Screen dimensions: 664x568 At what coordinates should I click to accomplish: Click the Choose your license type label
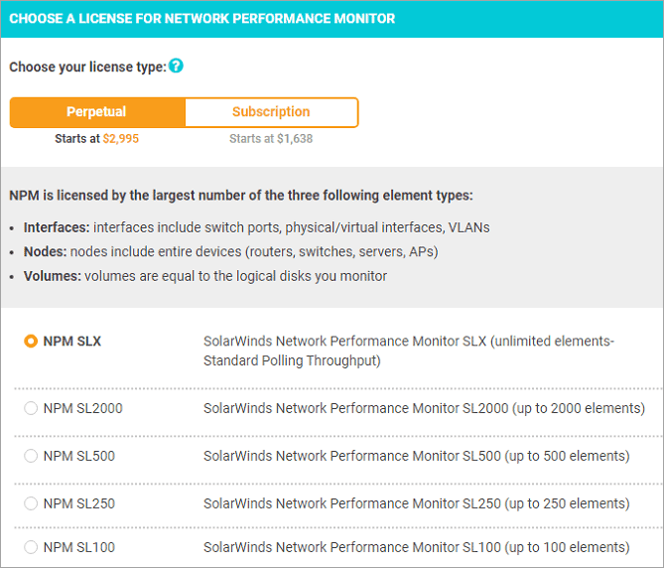click(x=87, y=68)
